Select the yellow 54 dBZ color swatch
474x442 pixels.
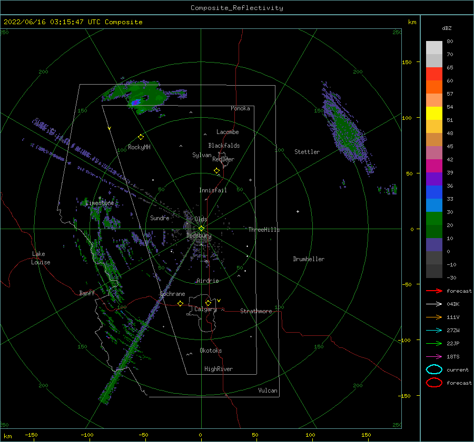click(434, 114)
